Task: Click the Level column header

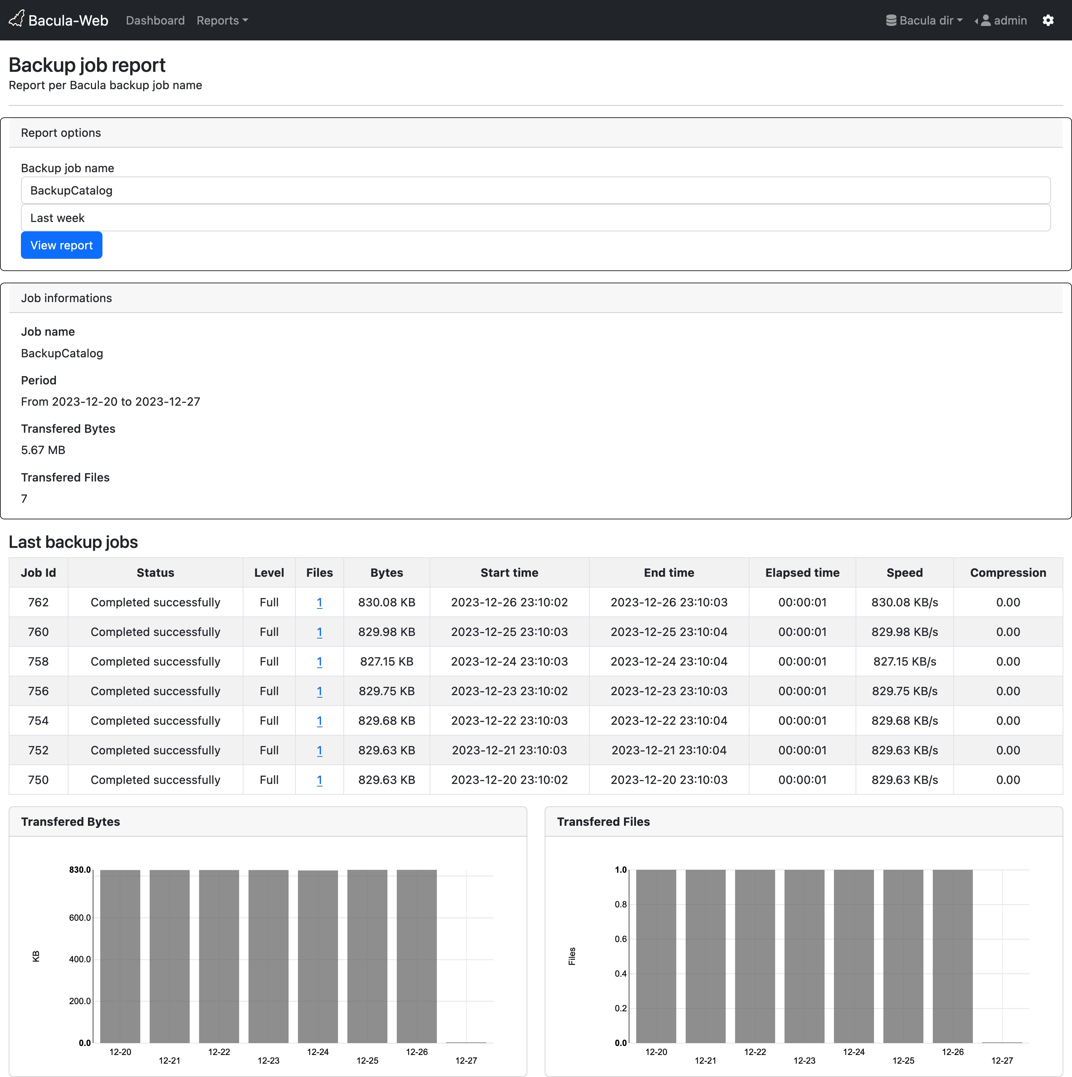Action: click(269, 572)
